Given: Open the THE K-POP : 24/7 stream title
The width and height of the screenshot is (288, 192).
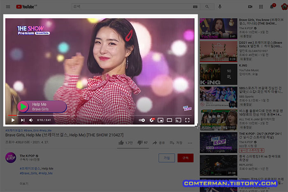Looking at the screenshot, I should [260, 135].
